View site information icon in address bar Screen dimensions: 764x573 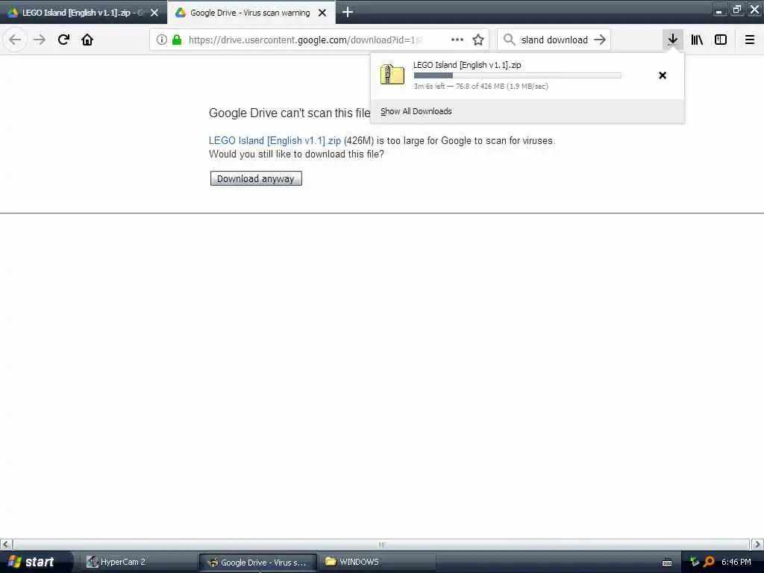click(x=162, y=40)
